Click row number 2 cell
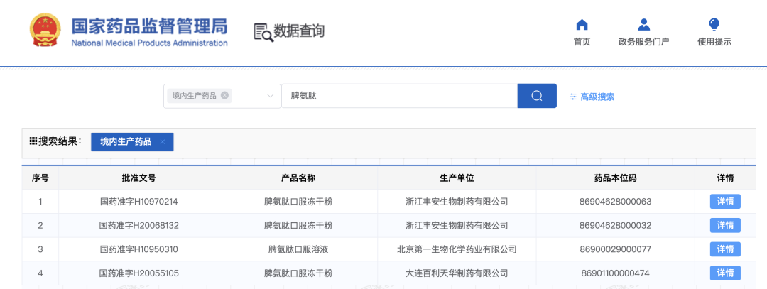Viewport: 767px width, 289px height. pos(40,225)
